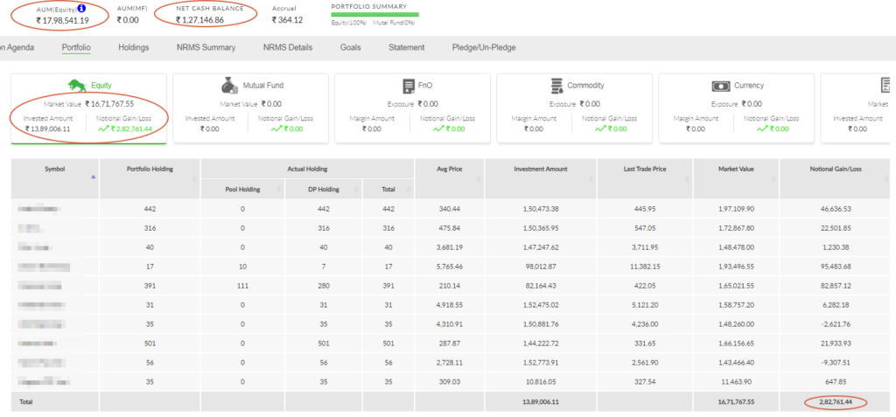The image size is (896, 417).
Task: Click the Avg Price cell 4,918.55
Action: pyautogui.click(x=450, y=305)
